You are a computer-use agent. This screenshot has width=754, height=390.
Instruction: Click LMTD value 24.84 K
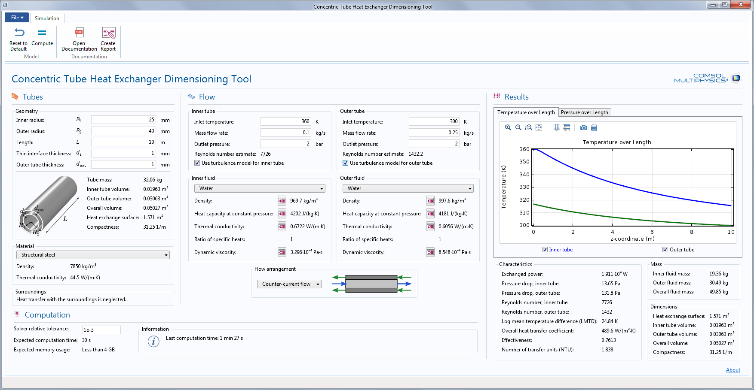point(610,321)
